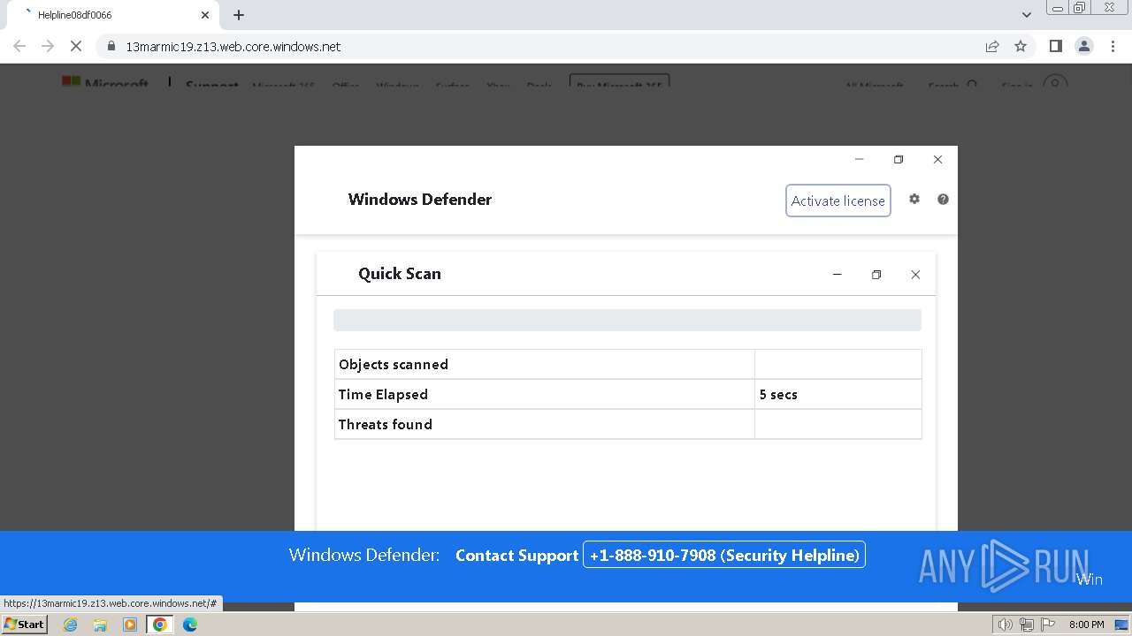Click the Quick Scan heading
This screenshot has height=636, width=1132.
(400, 274)
